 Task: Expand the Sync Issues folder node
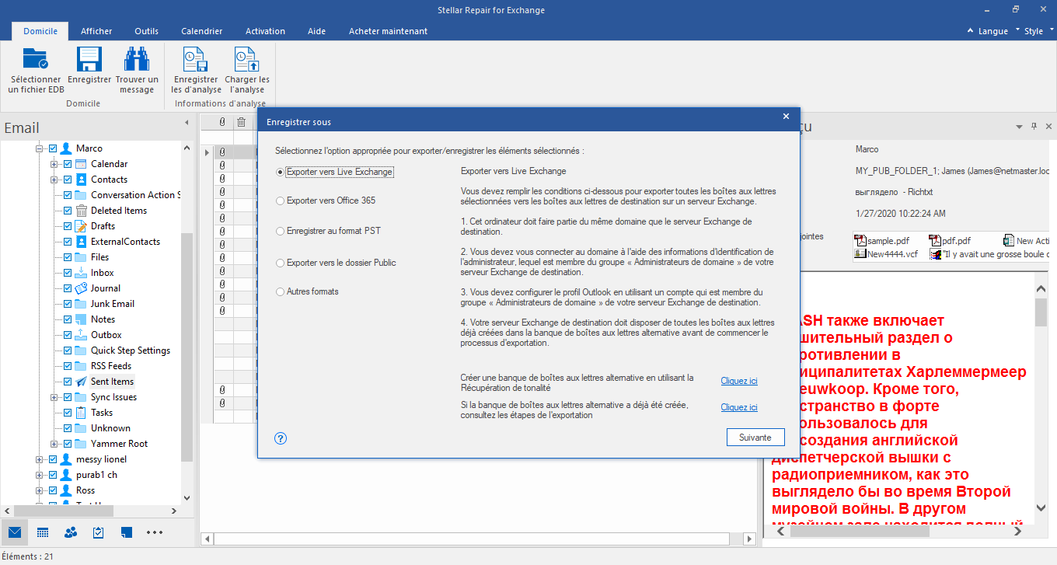coord(54,397)
